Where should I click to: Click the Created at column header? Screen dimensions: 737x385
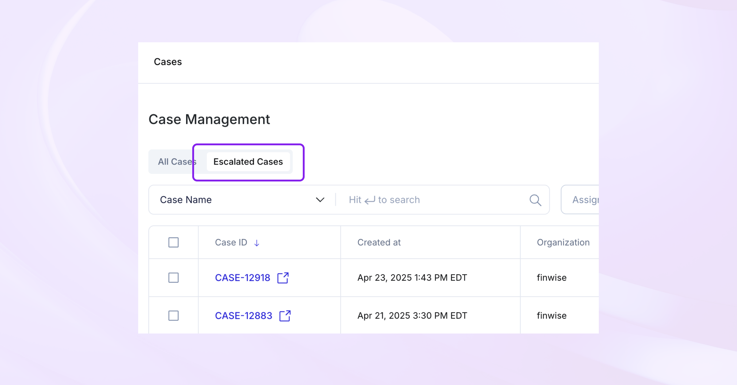coord(379,242)
